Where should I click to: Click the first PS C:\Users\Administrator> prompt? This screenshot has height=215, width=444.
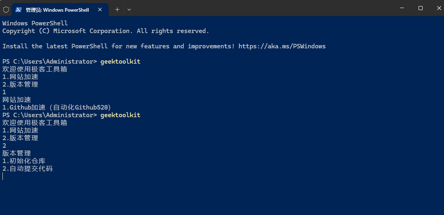(50, 62)
